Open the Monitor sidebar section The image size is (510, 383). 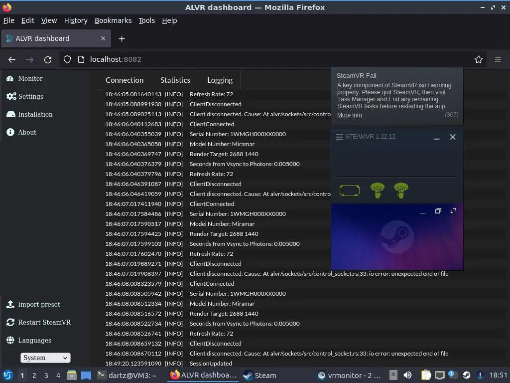click(x=25, y=78)
